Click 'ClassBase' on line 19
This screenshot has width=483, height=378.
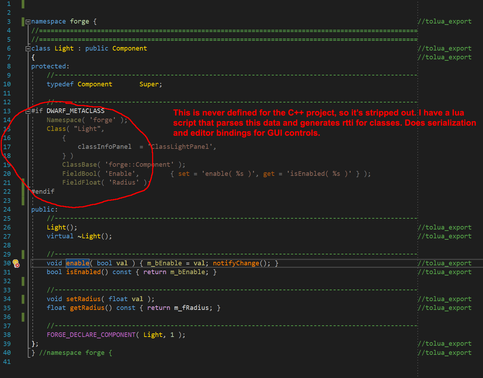[x=79, y=165]
